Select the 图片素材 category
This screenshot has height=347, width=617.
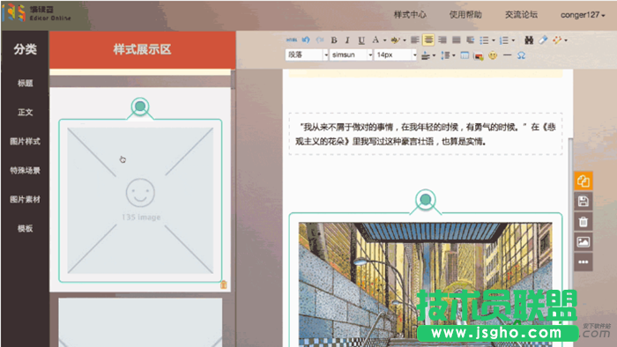click(x=26, y=199)
